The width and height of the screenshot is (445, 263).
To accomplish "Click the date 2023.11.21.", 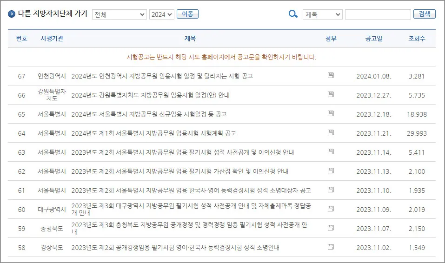I will tap(374, 133).
